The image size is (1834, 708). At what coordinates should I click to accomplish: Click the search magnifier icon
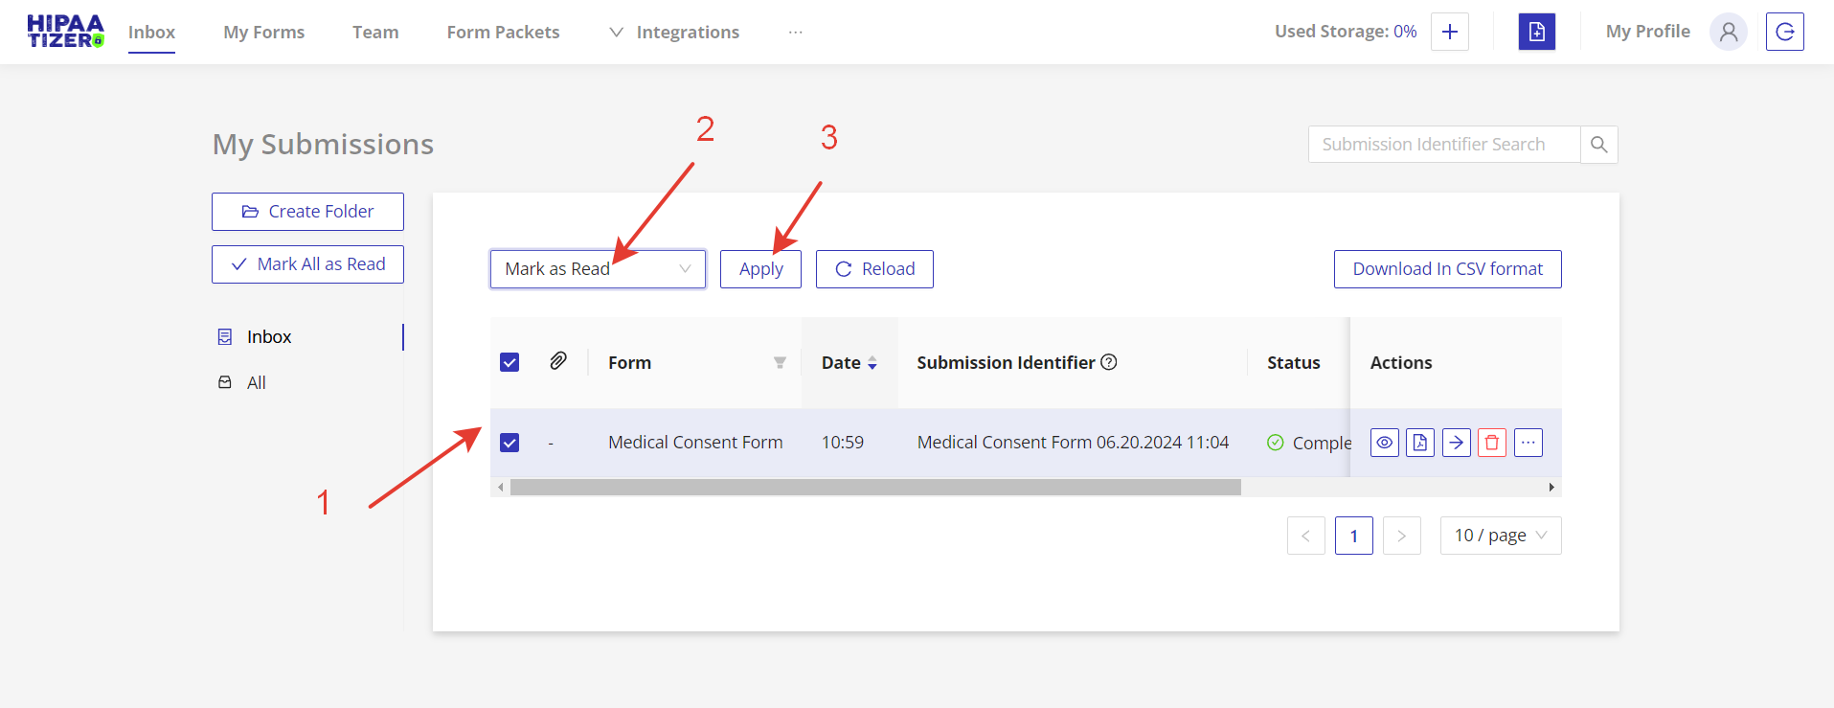click(1598, 145)
